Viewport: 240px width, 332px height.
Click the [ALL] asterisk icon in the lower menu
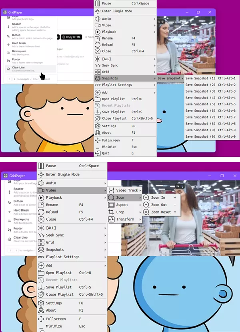(x=41, y=228)
